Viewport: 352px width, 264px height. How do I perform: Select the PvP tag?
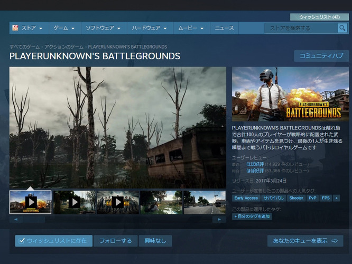click(x=312, y=198)
